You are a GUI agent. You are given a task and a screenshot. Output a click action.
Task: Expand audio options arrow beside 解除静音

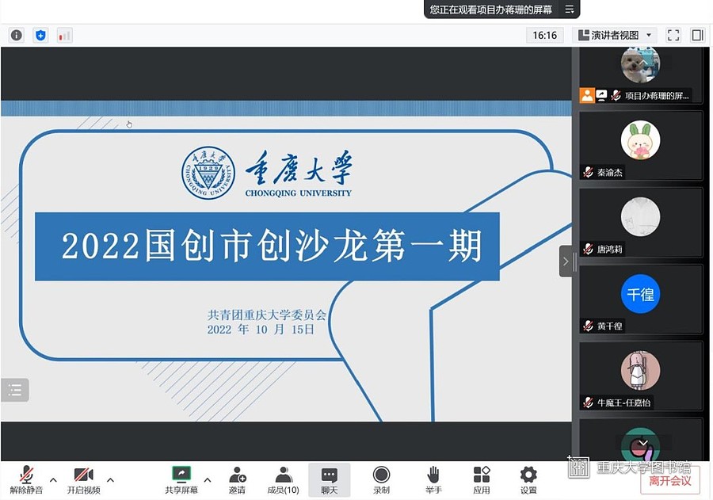53,480
